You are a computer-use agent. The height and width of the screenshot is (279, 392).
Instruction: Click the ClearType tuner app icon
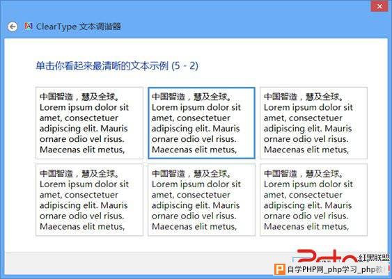tap(29, 26)
